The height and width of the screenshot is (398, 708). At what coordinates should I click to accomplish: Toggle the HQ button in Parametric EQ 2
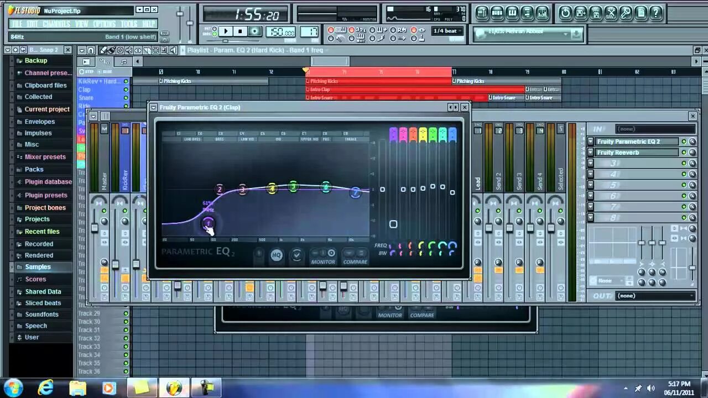click(276, 255)
